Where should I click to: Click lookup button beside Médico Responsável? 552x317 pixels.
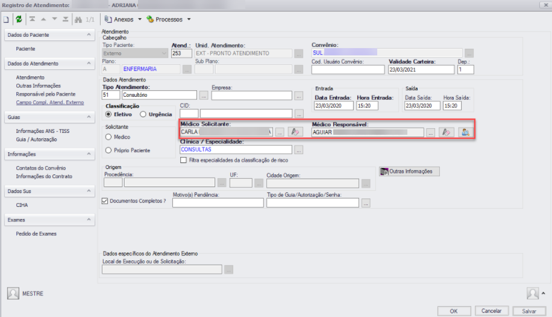point(430,133)
